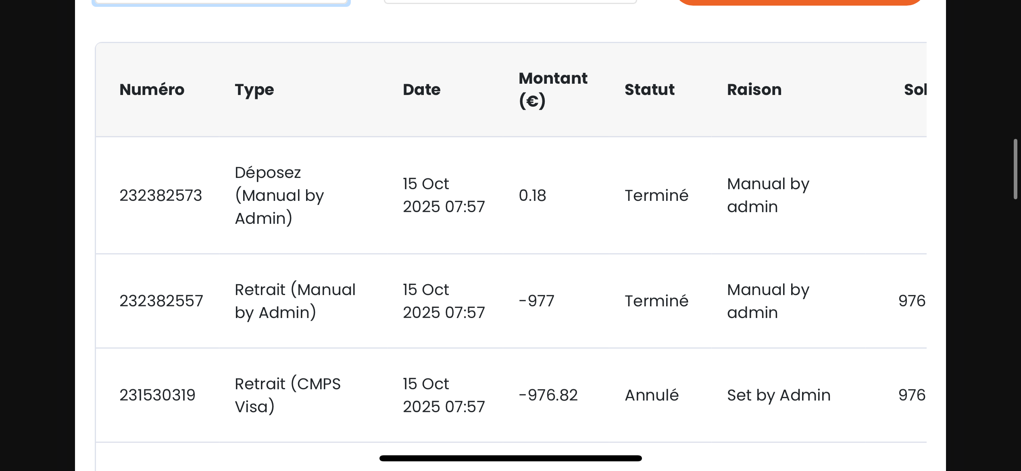
Task: Select the Set by Admin reason cell
Action: click(779, 395)
